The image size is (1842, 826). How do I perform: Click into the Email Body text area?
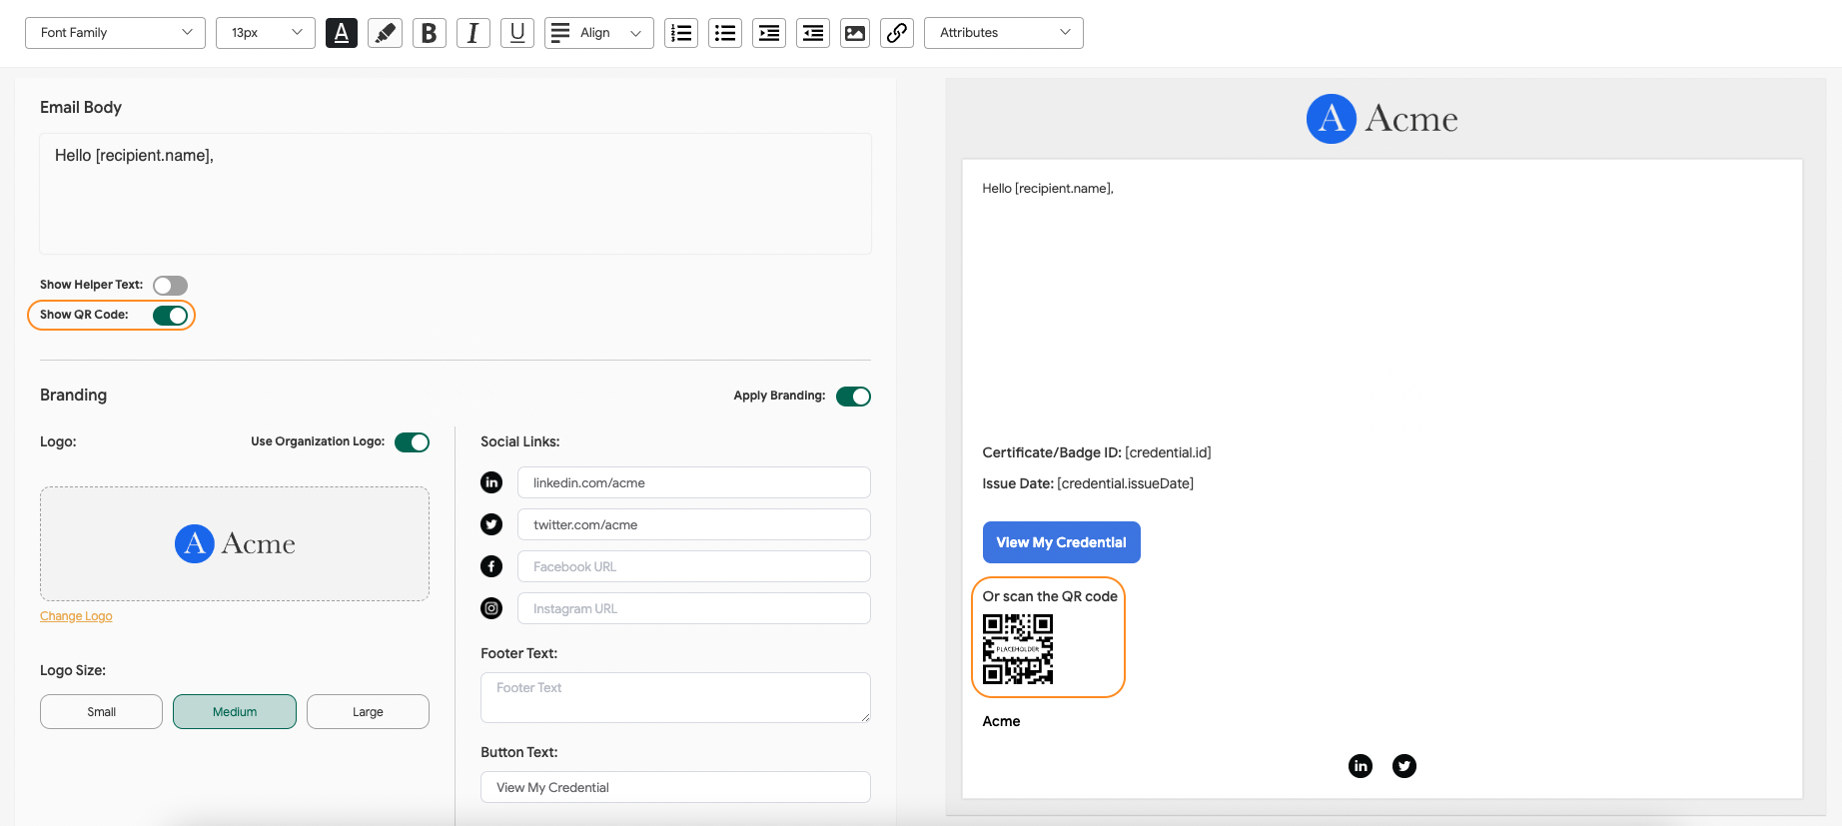pos(456,194)
